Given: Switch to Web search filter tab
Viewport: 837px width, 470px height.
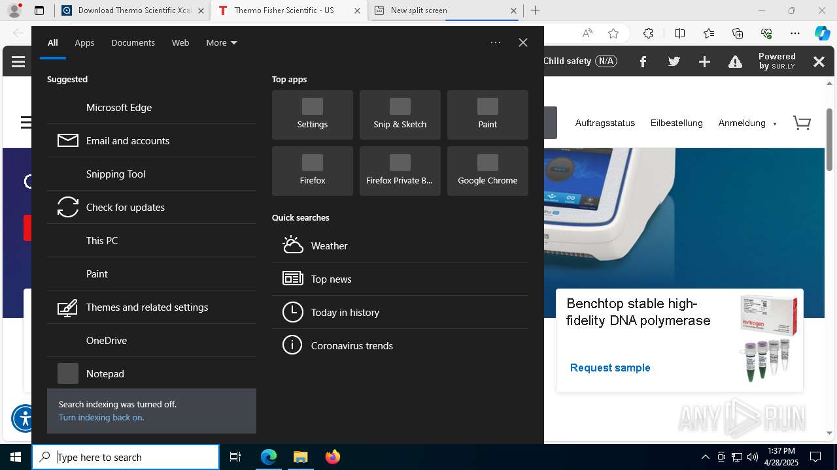Looking at the screenshot, I should click(180, 42).
